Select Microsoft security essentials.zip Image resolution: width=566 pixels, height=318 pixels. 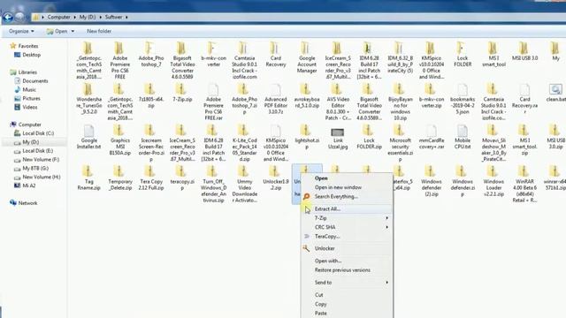click(x=400, y=143)
